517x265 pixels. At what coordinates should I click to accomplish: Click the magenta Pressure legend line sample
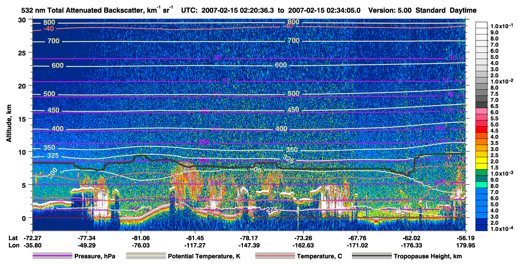pyautogui.click(x=52, y=256)
